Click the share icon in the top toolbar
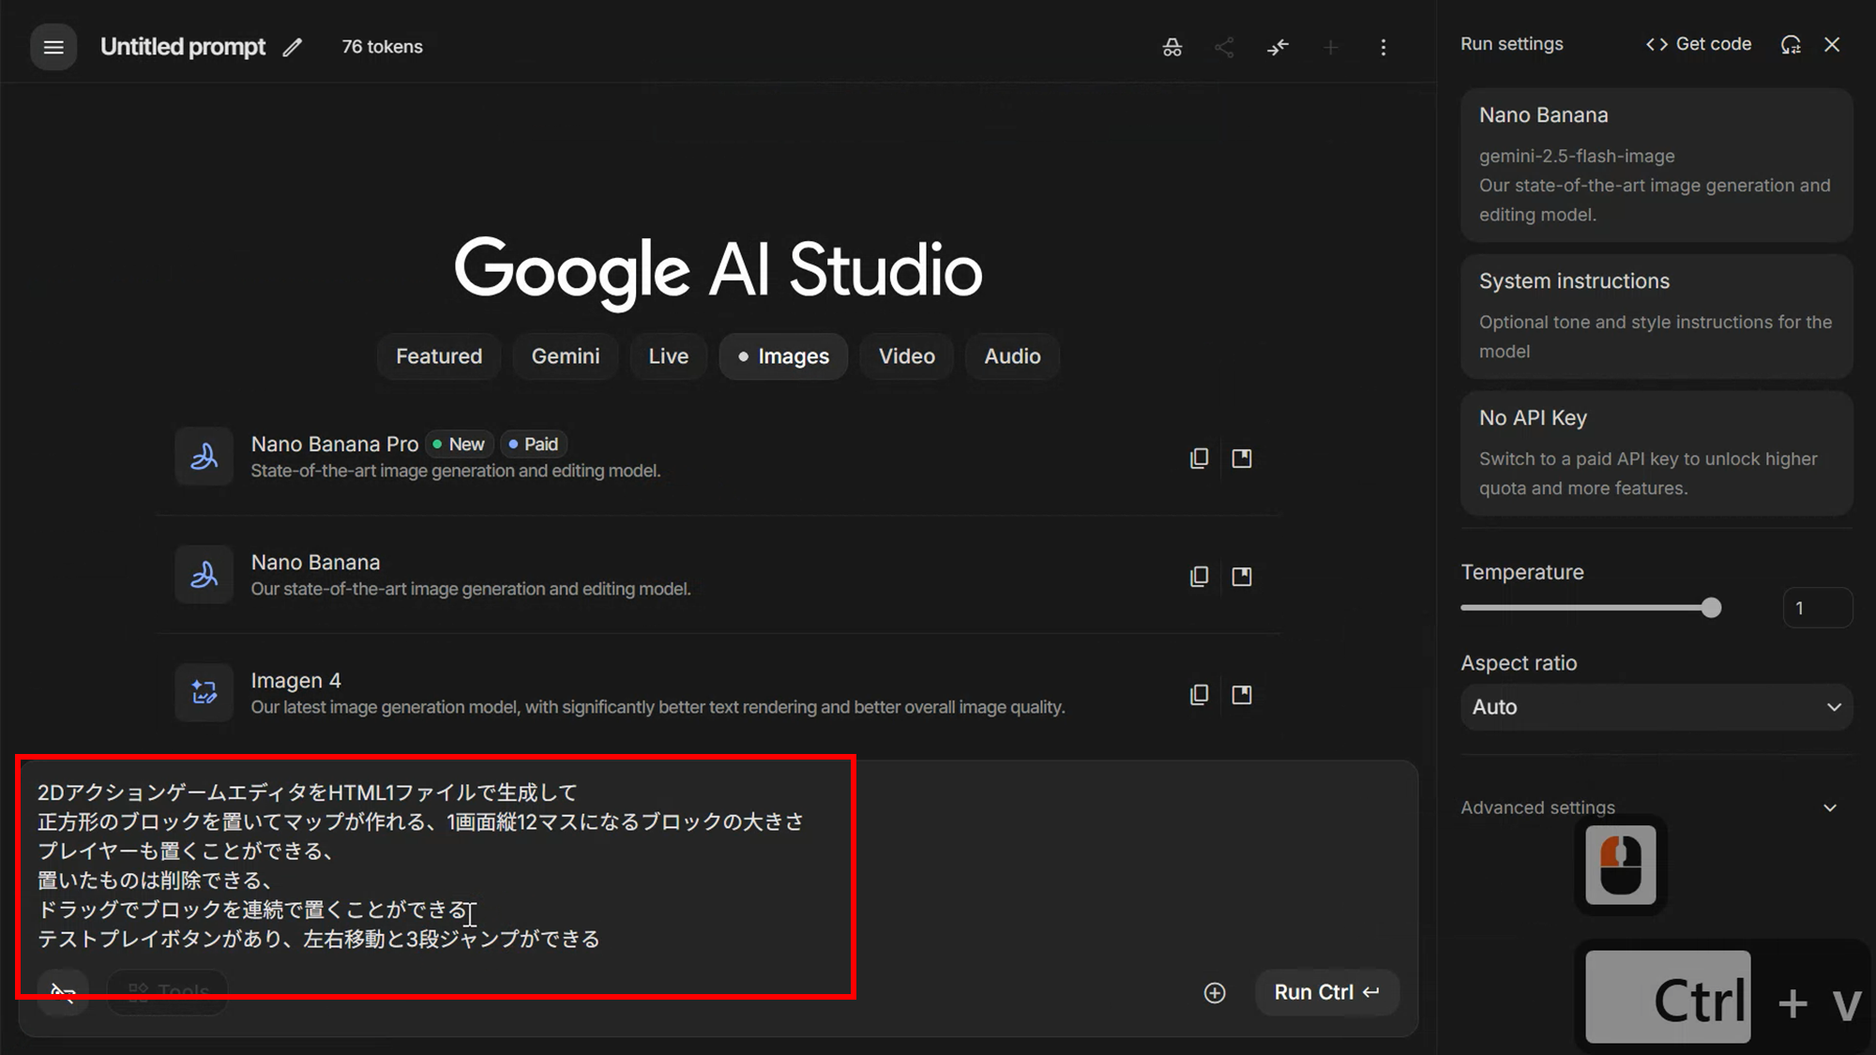The height and width of the screenshot is (1055, 1876). (1224, 47)
